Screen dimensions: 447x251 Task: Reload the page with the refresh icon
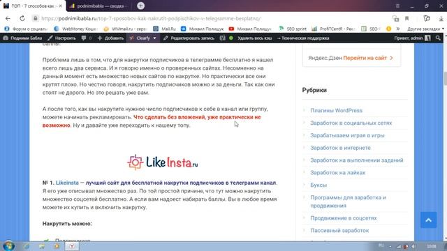point(22,19)
